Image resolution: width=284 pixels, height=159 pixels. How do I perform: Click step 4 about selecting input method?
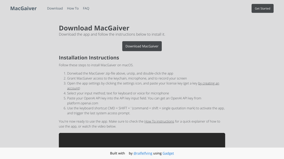[118, 93]
